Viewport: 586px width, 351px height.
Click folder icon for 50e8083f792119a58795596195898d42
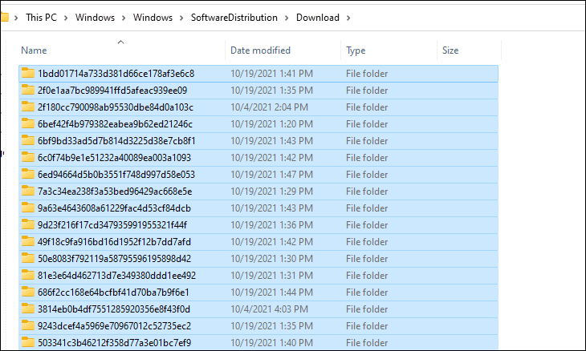point(28,258)
